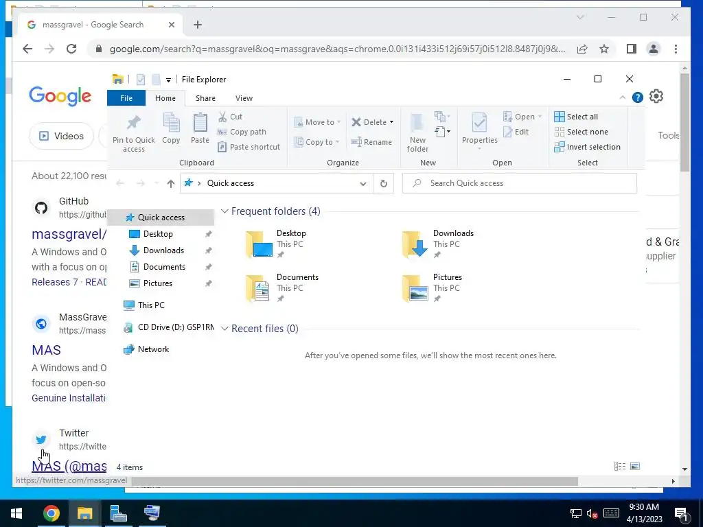Toggle Chrome side panel button
Viewport: 703px width, 527px height.
(632, 49)
